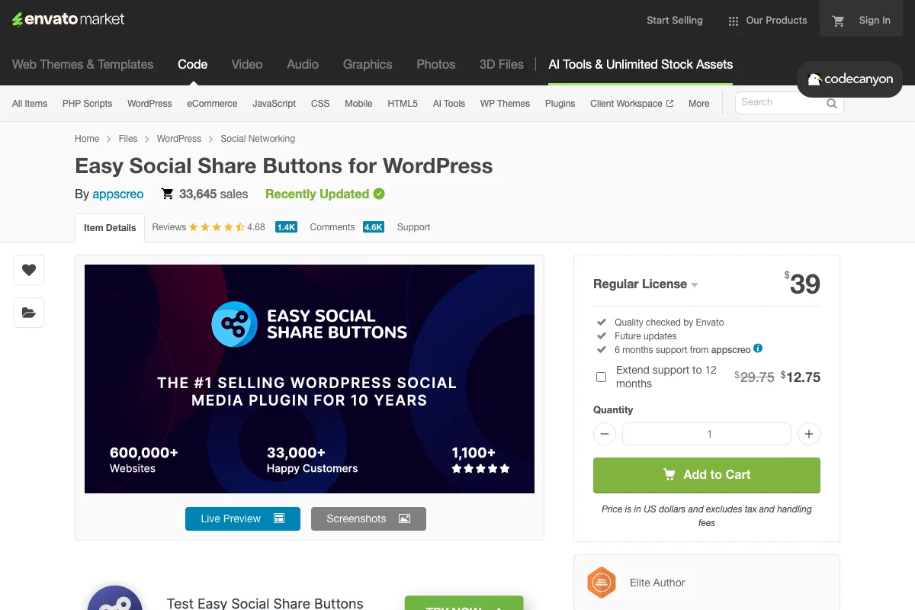The width and height of the screenshot is (915, 610).
Task: Expand the Regular License dropdown
Action: [646, 284]
